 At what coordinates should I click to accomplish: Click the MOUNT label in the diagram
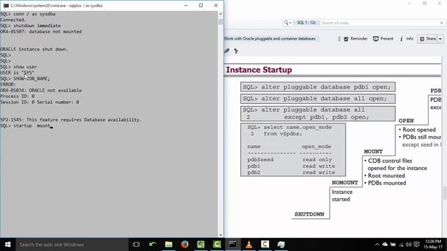[x=373, y=152]
